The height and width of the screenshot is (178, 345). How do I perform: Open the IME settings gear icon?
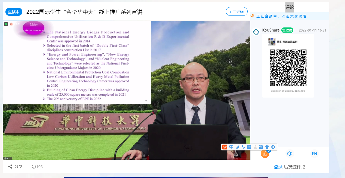(x=273, y=147)
